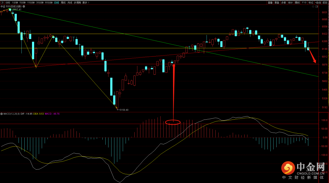
Task: Click the 5158.48 low price label
Action: tap(124, 110)
